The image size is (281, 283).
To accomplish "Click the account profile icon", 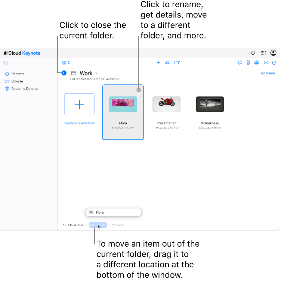I will click(273, 53).
